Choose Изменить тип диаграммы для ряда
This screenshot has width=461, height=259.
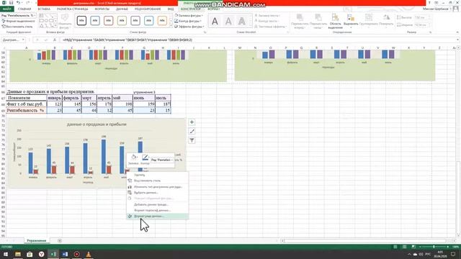pyautogui.click(x=158, y=187)
